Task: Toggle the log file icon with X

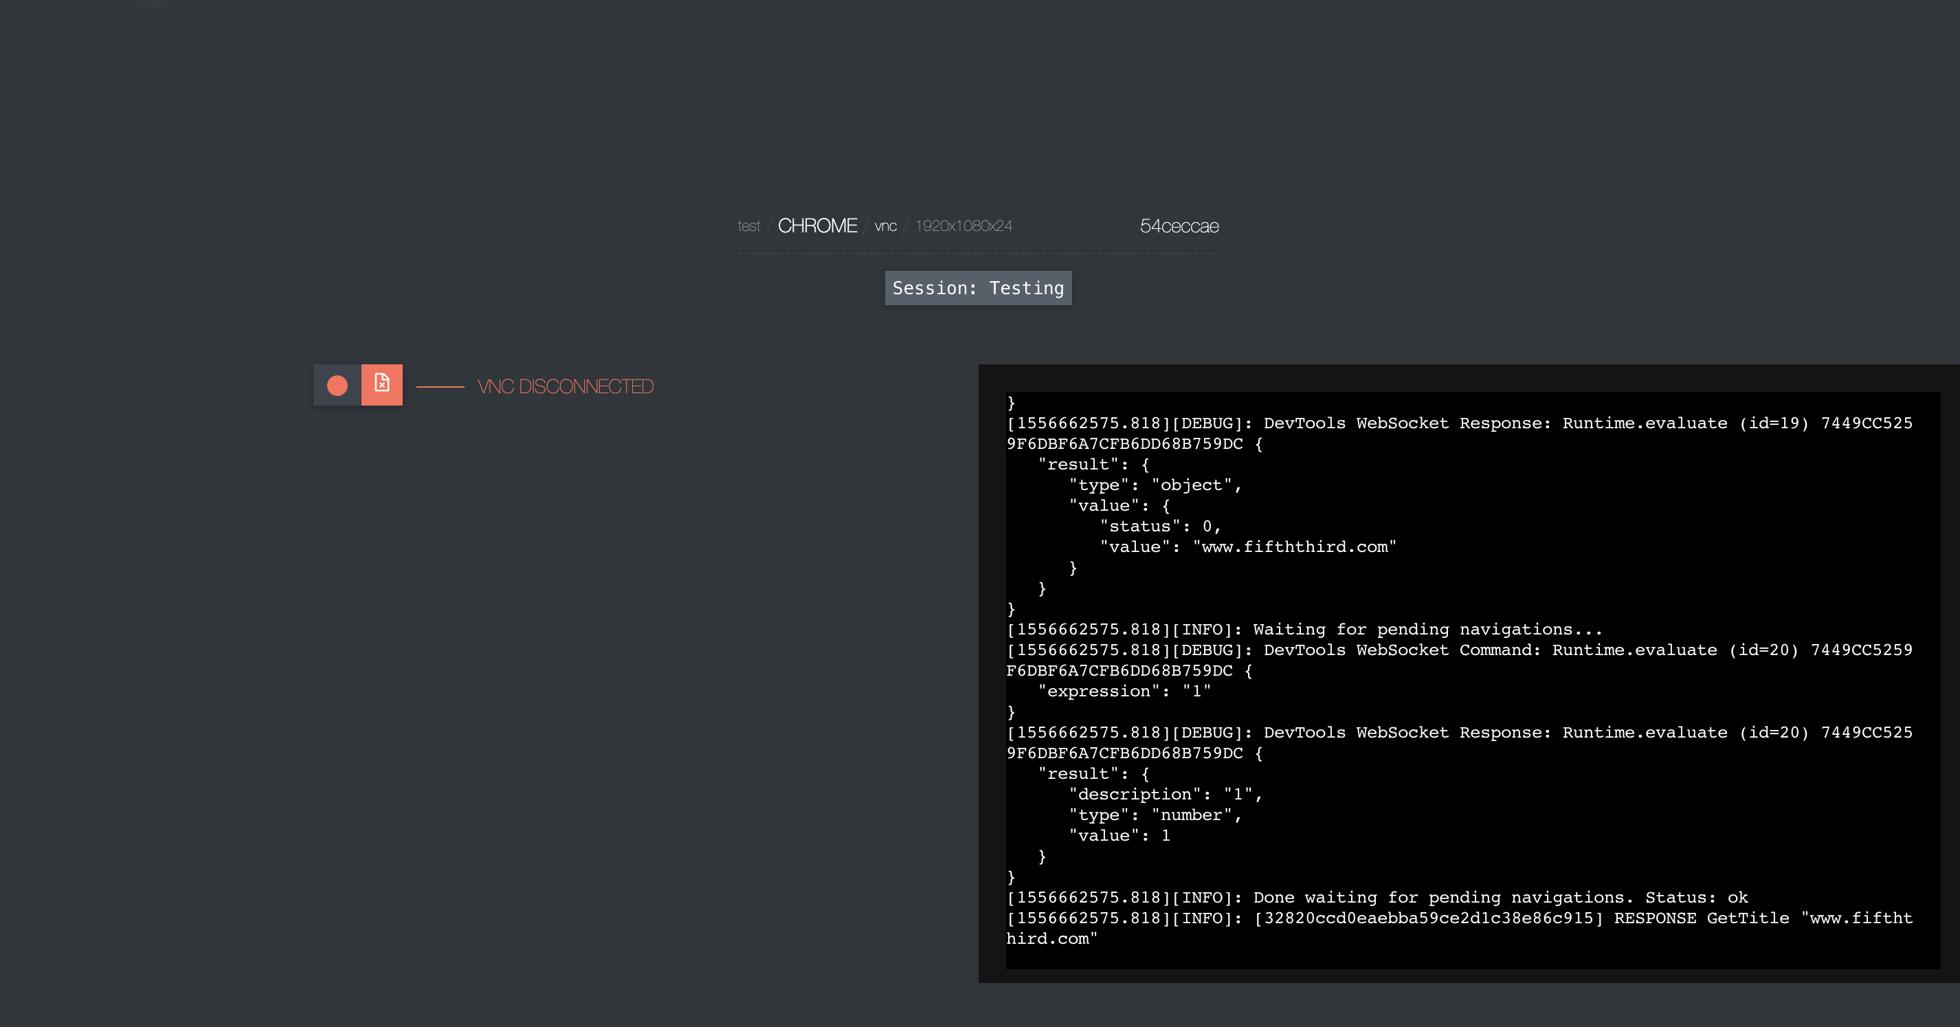Action: pos(382,384)
